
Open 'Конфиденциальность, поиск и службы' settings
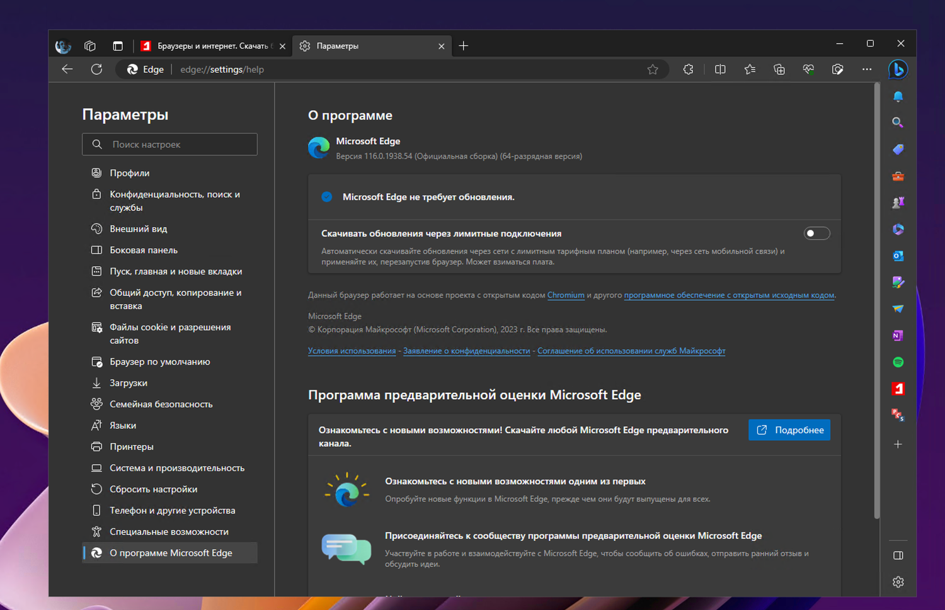[169, 201]
